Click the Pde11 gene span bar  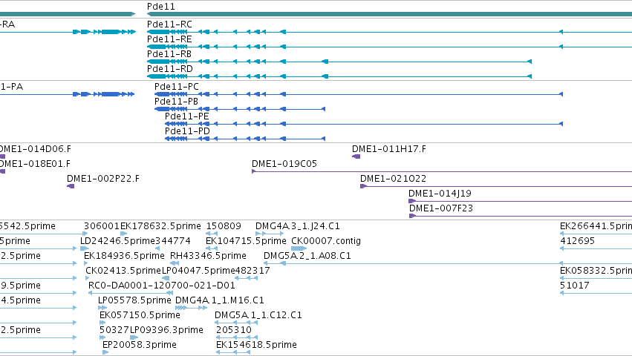(389, 14)
